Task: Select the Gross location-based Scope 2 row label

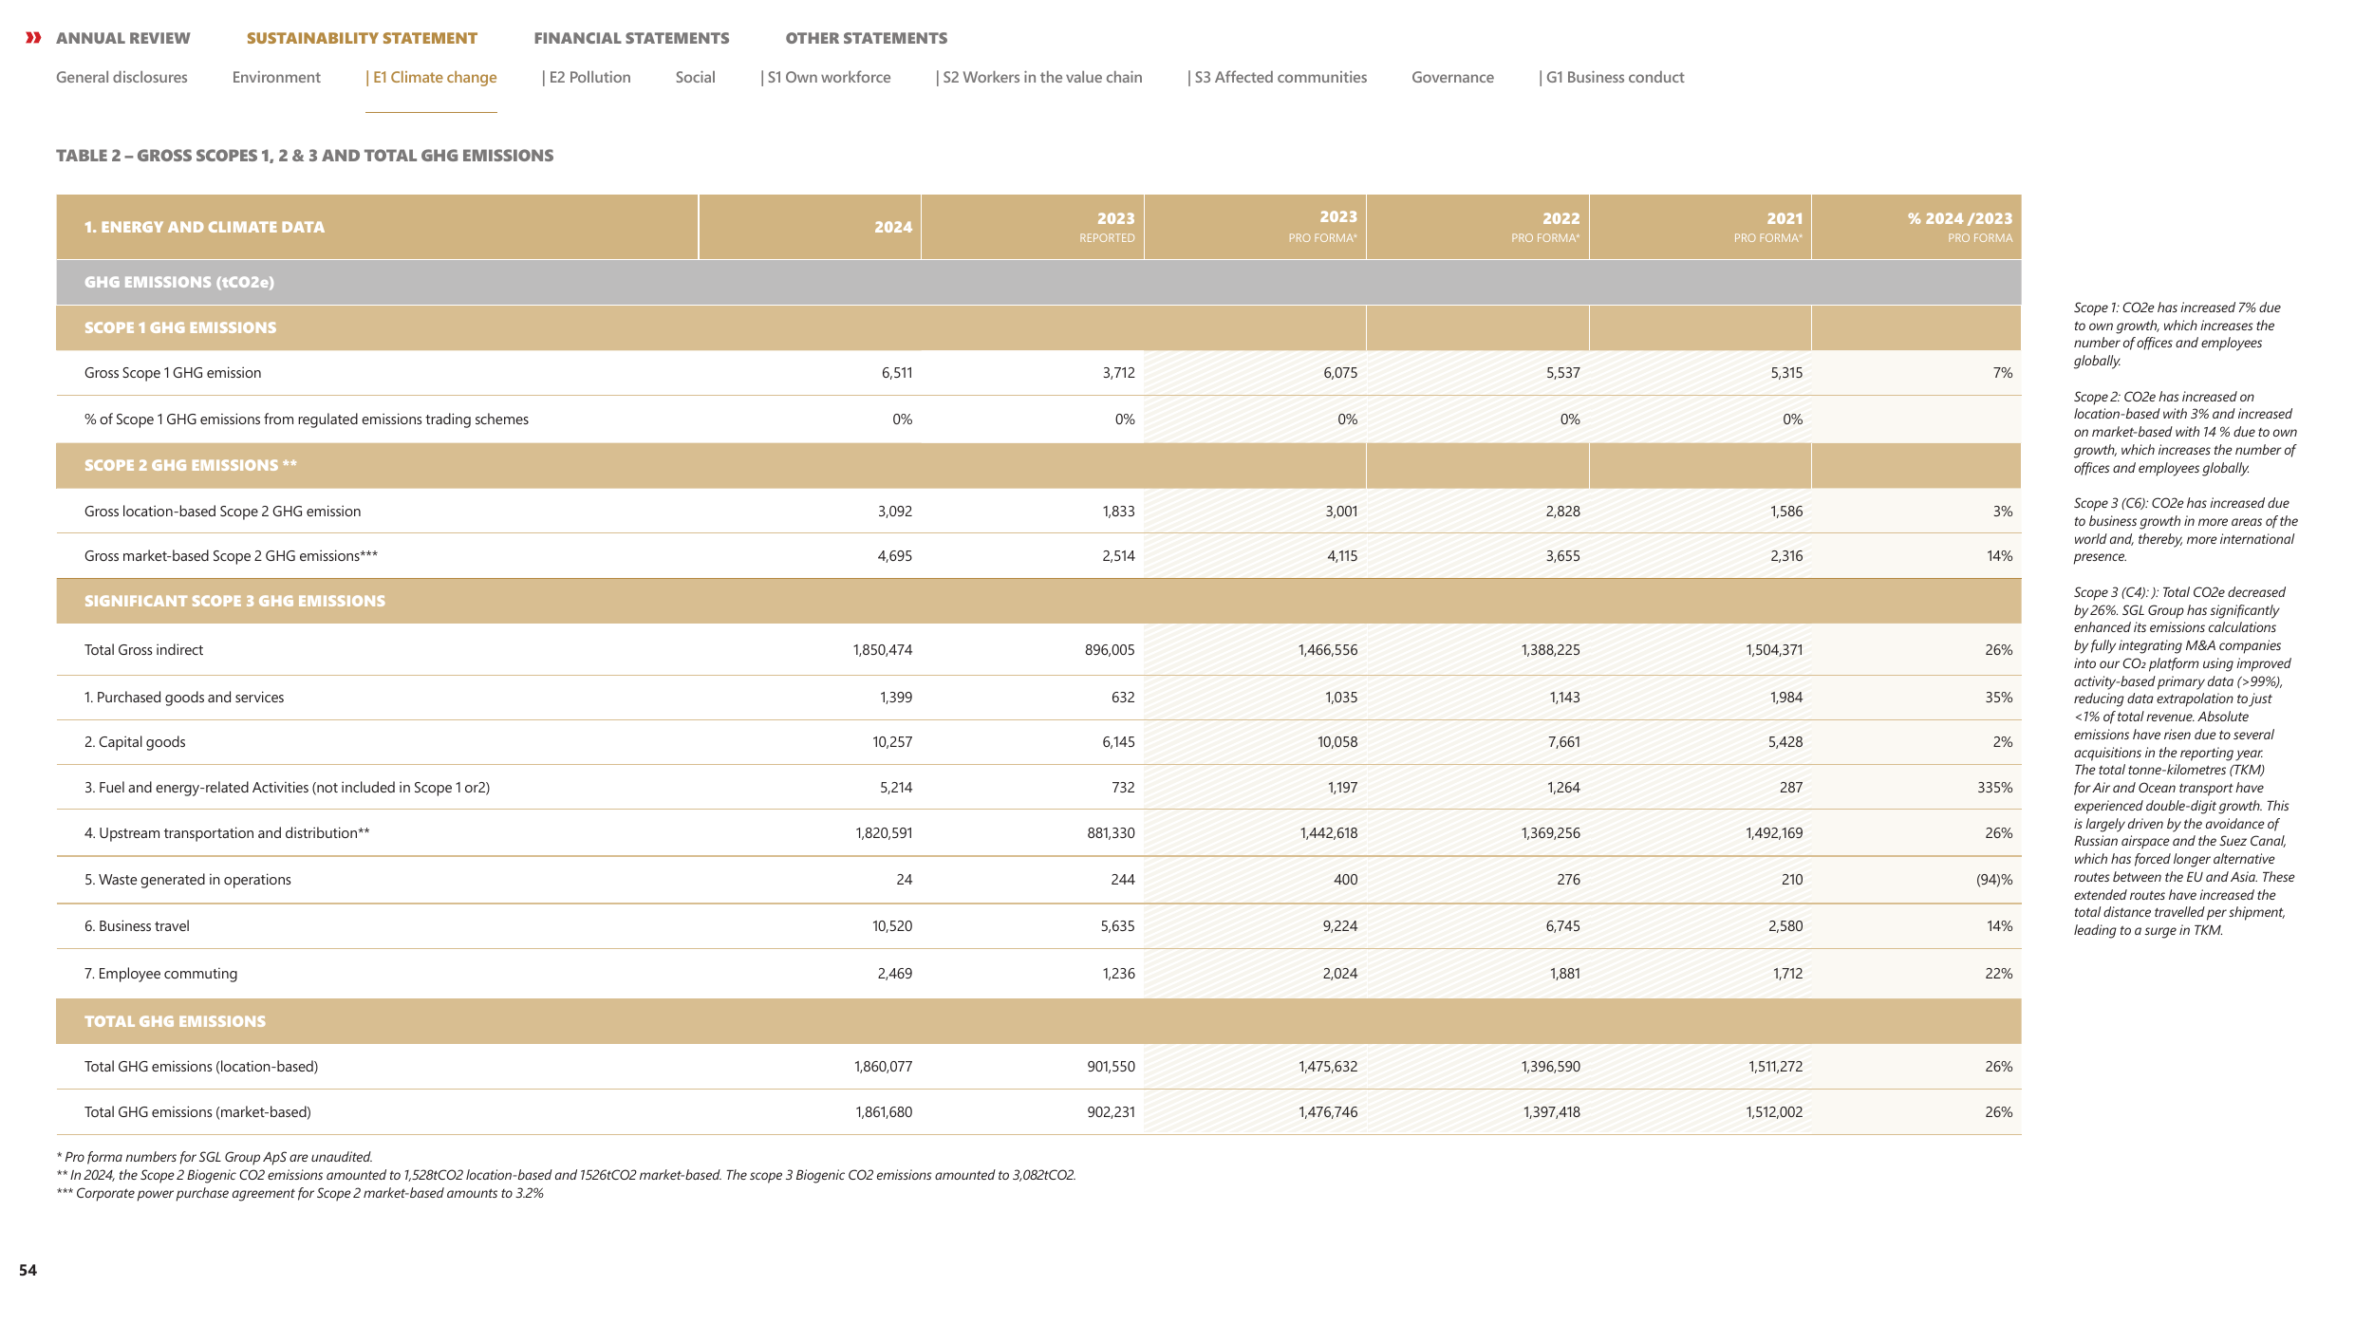Action: coord(222,512)
